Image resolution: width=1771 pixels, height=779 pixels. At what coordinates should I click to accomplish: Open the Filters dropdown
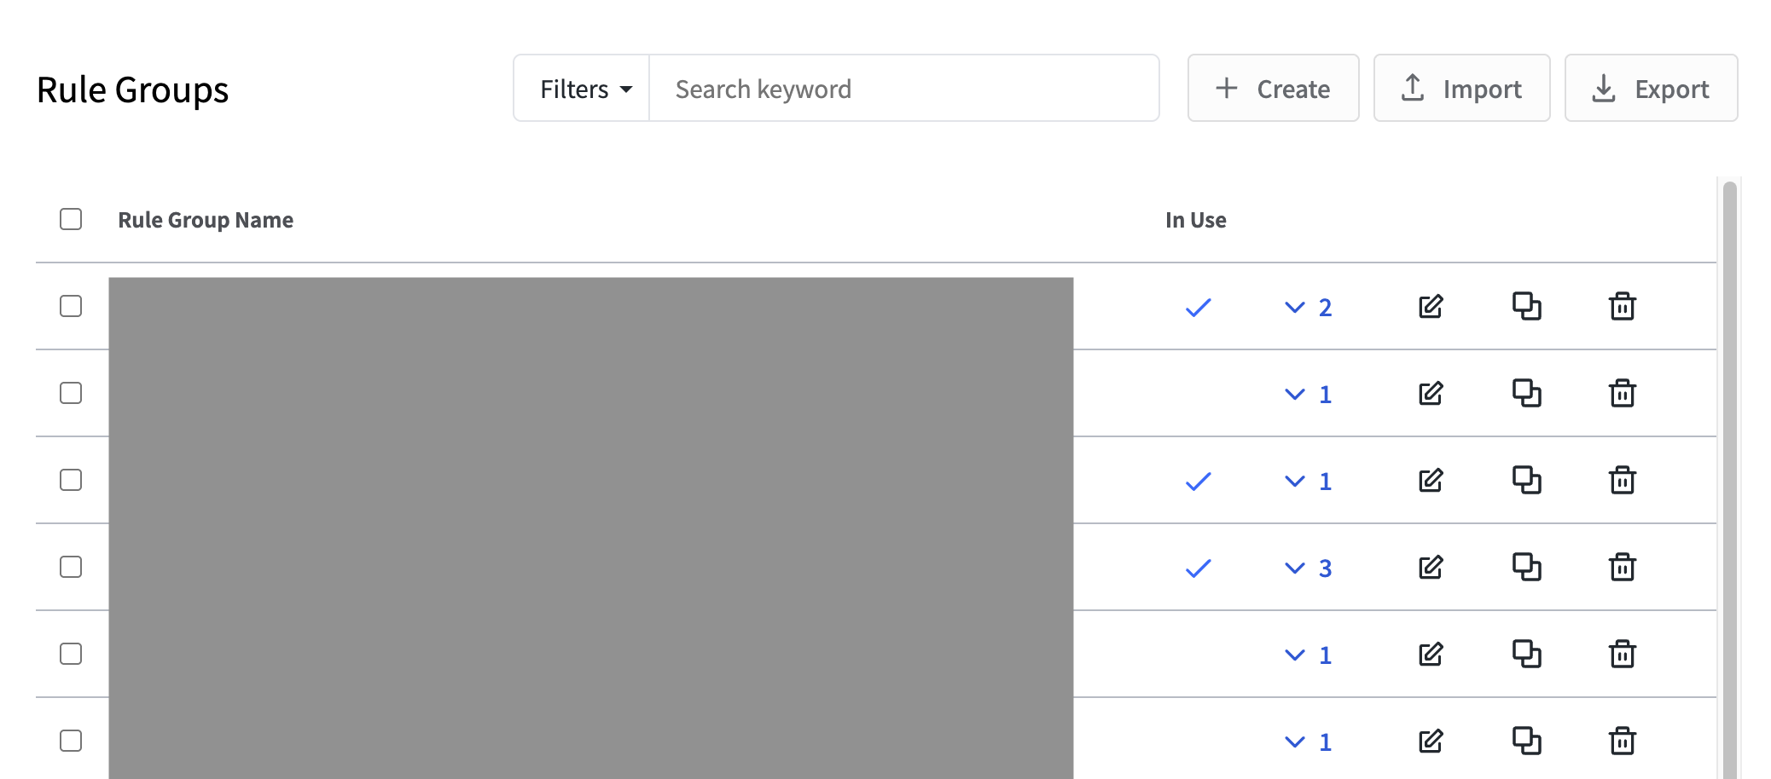pyautogui.click(x=582, y=89)
